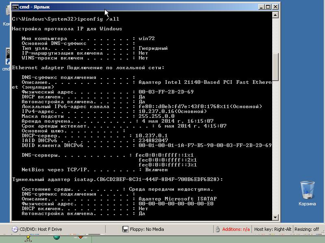Click the 'Resizing: off' status entry
The height and width of the screenshot is (243, 325).
tap(307, 229)
